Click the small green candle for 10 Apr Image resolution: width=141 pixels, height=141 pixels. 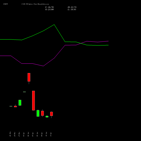click(x=47, y=116)
